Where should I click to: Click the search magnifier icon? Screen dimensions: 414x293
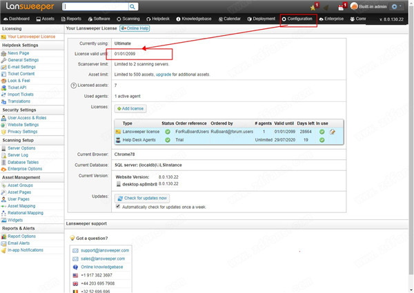tap(132, 7)
